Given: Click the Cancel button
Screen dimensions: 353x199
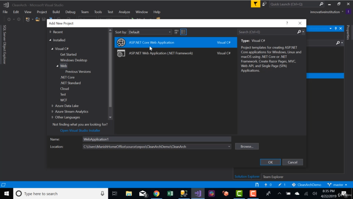Looking at the screenshot, I should click(x=292, y=162).
